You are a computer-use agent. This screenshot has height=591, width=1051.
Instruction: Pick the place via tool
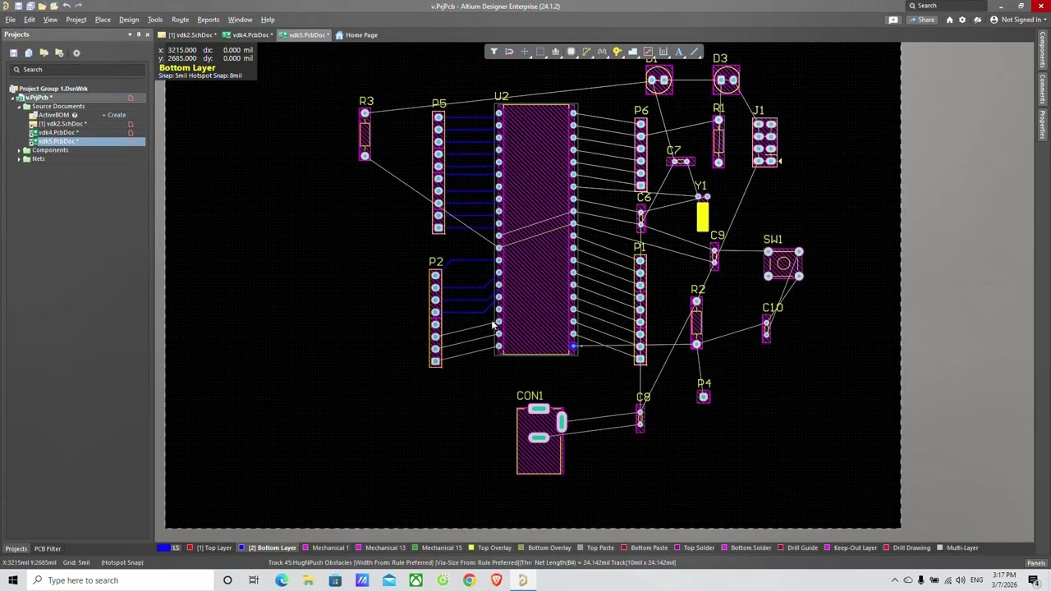point(617,52)
